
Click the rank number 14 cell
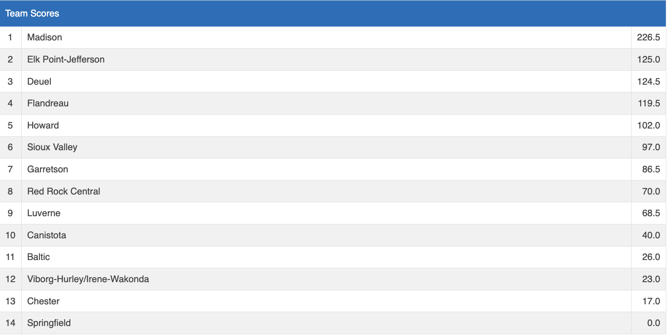[x=10, y=323]
